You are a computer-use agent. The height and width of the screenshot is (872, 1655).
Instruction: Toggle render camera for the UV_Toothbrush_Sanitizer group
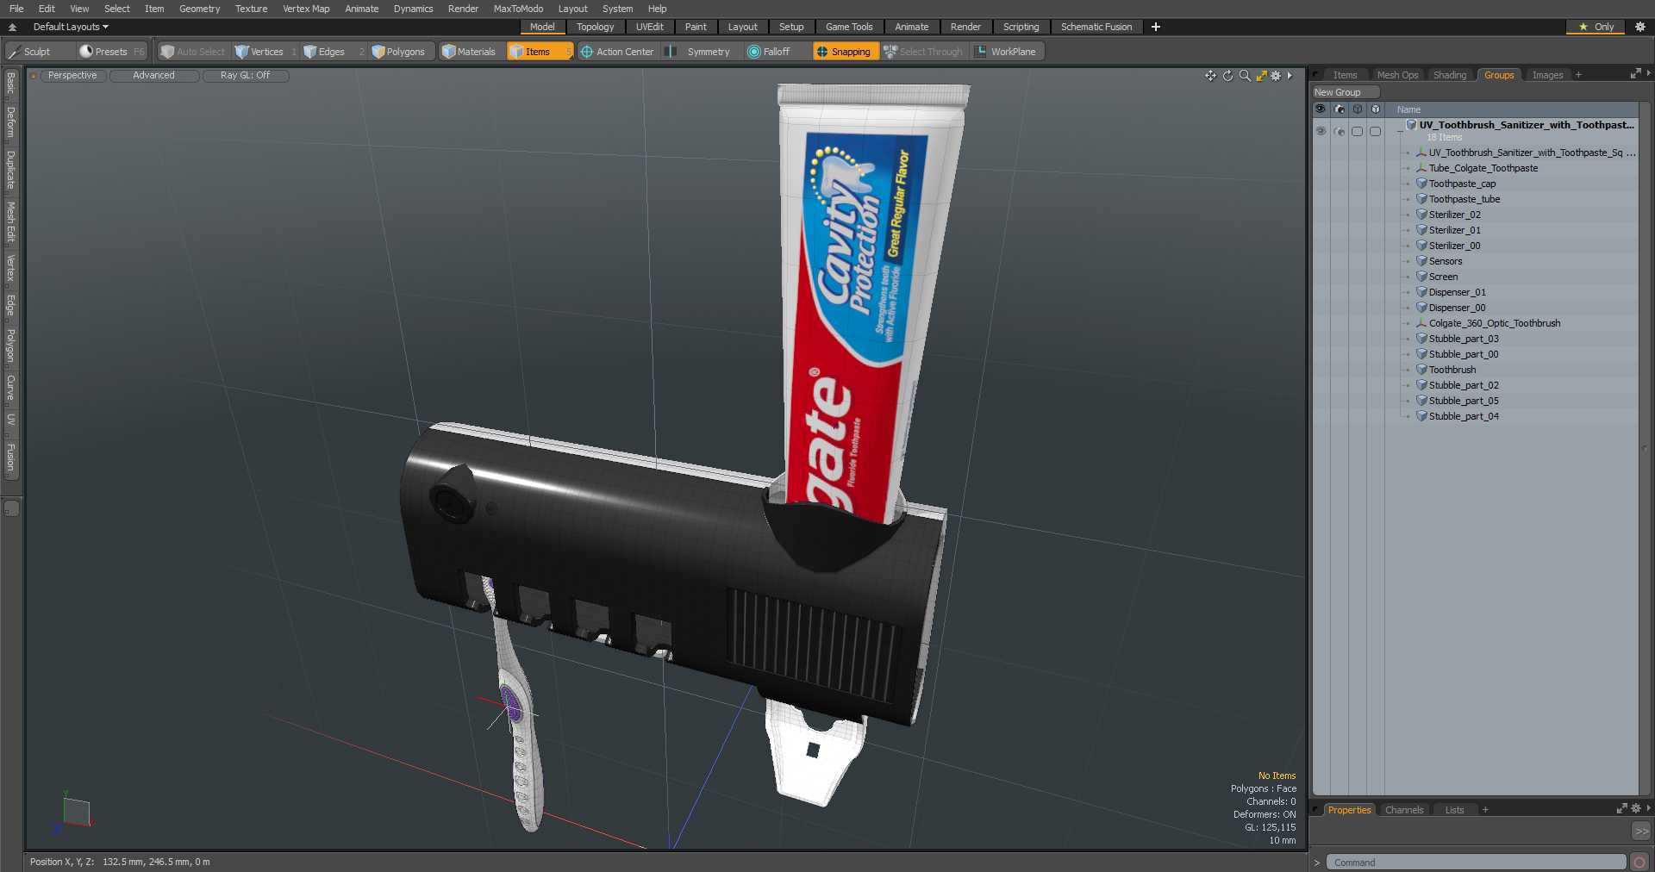pos(1340,131)
